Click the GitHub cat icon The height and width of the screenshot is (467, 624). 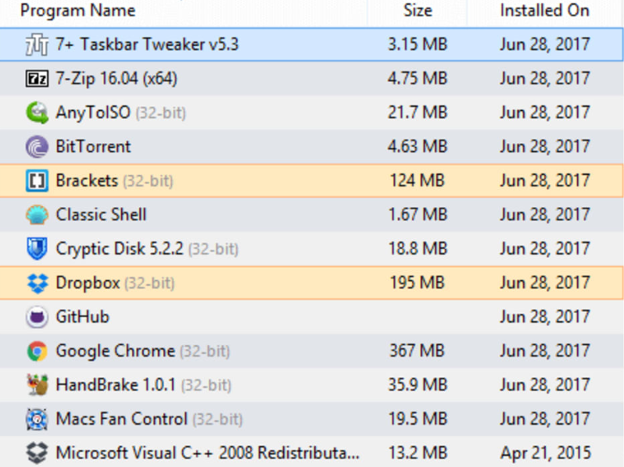pos(37,317)
